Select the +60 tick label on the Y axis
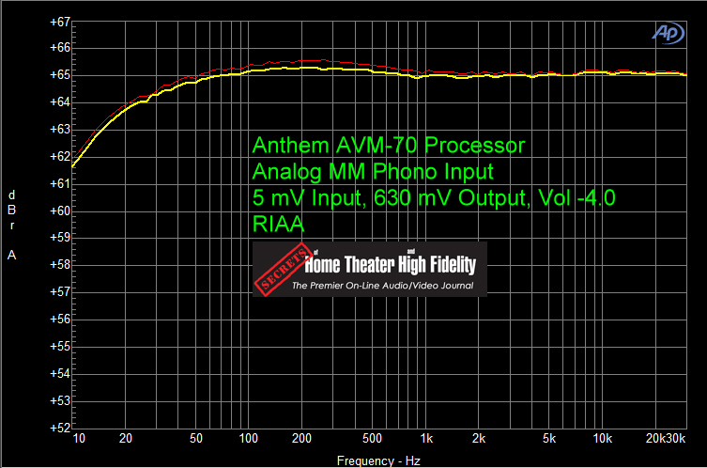Viewport: 707px width, 468px height. [58, 211]
